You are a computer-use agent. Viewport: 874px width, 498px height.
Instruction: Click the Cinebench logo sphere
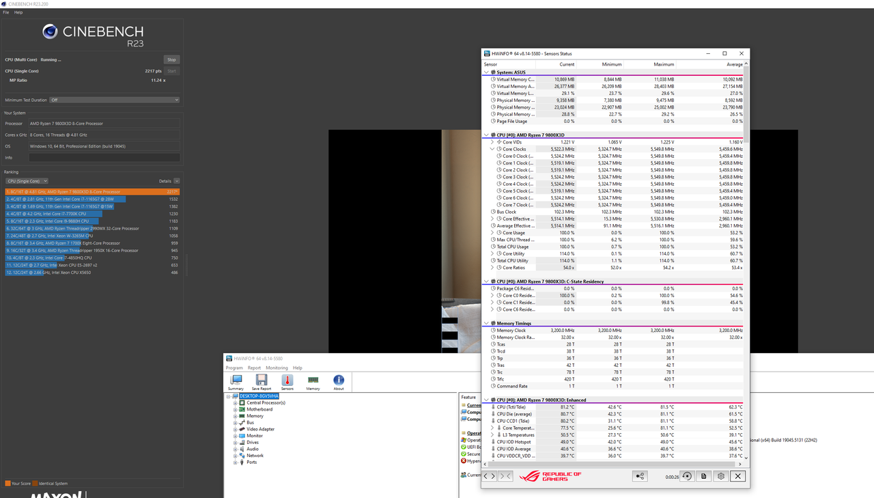(x=50, y=31)
